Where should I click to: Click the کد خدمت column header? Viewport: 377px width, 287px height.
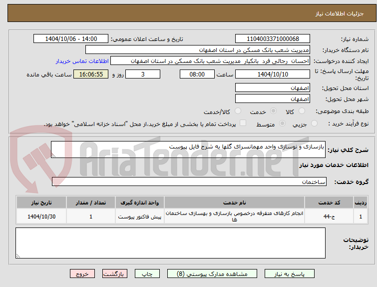tap(329, 202)
